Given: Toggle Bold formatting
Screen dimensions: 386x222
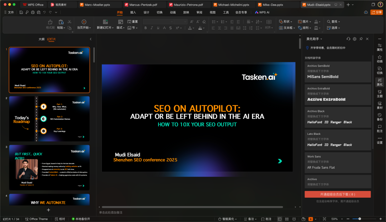Looking at the screenshot, I should point(145,28).
